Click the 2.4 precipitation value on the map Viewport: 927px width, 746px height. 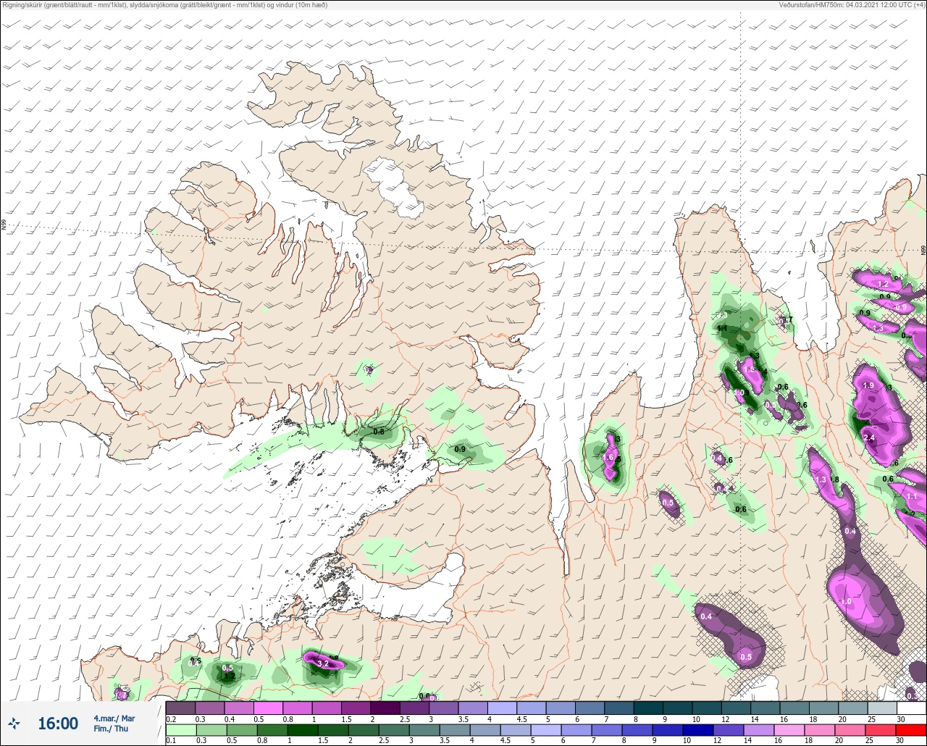coord(870,437)
